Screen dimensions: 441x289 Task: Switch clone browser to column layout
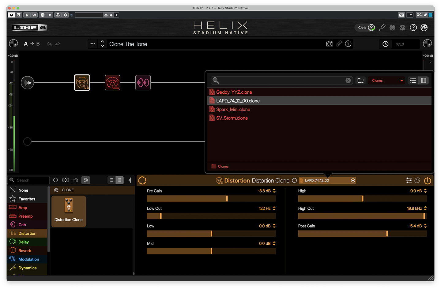click(424, 81)
